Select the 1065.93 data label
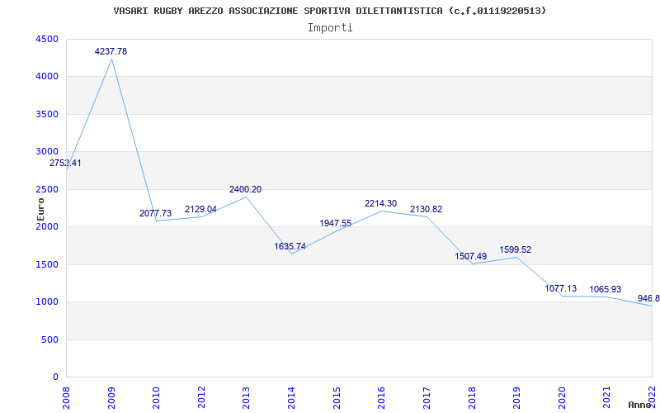This screenshot has height=413, width=660. click(606, 289)
